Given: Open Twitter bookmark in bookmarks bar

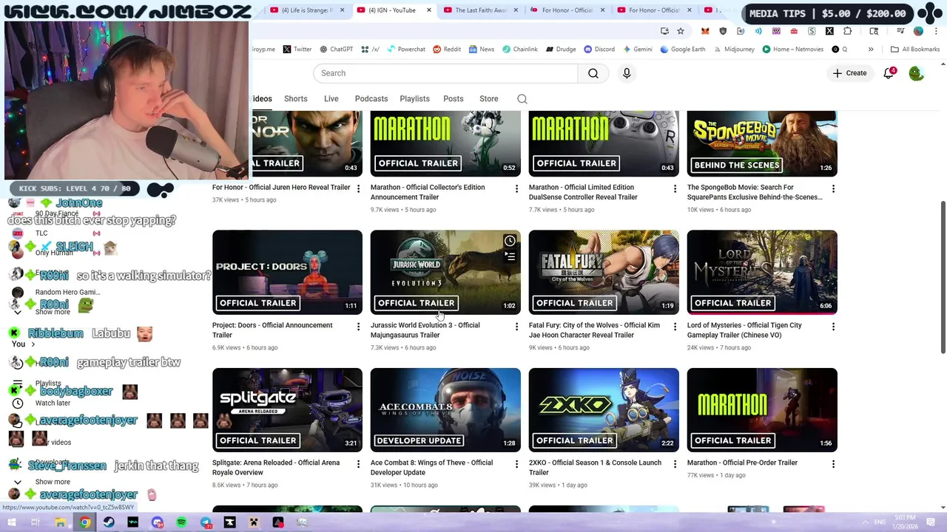Looking at the screenshot, I should [297, 50].
